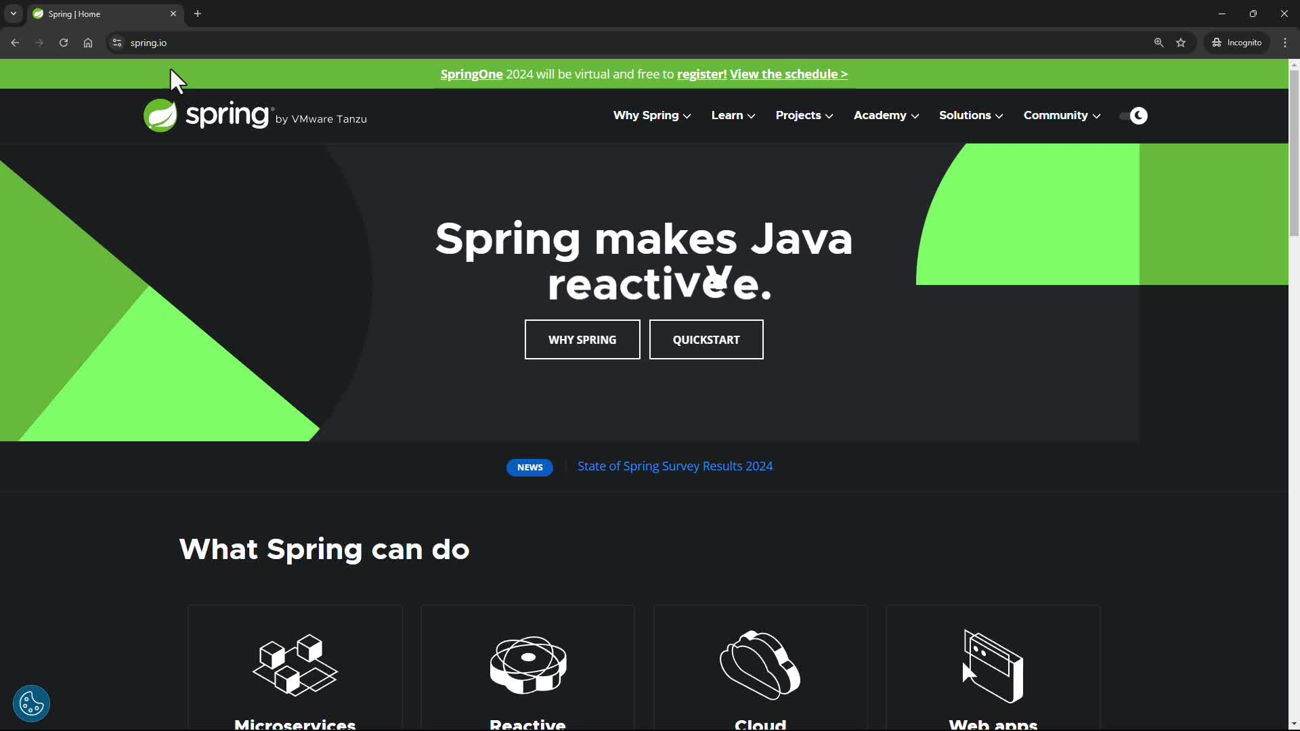Select the Cloud icon
The width and height of the screenshot is (1300, 731).
tap(760, 665)
